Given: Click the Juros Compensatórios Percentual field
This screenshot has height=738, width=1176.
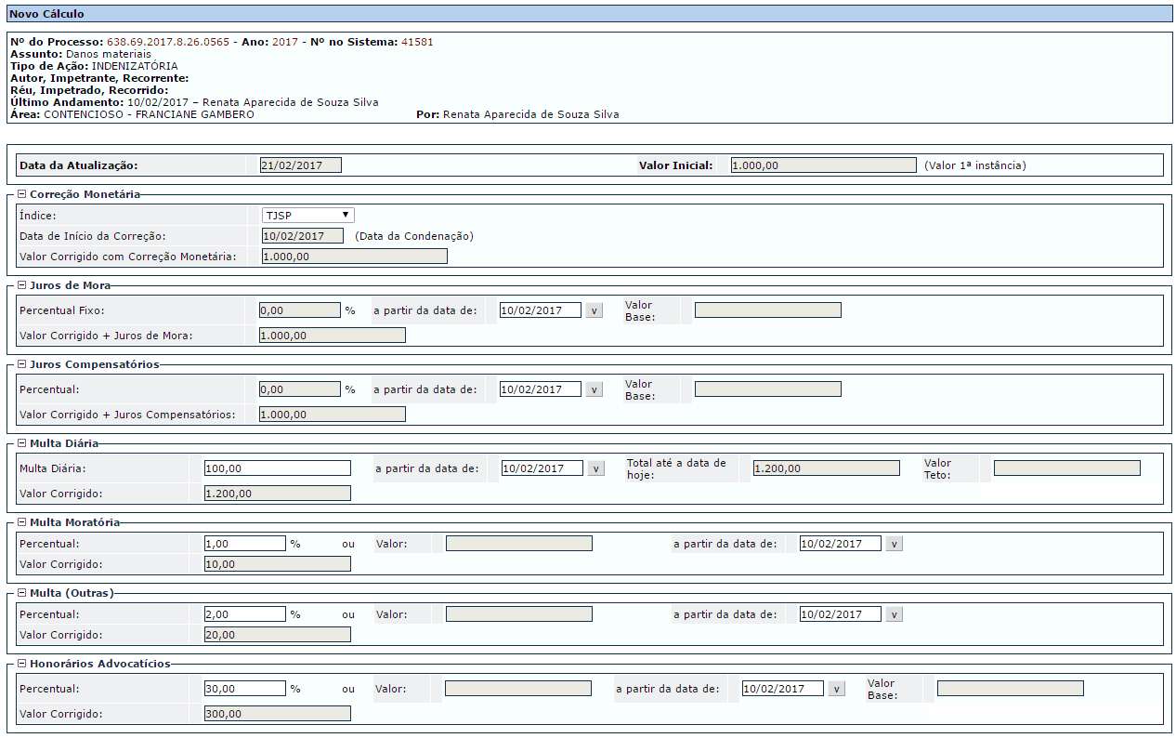Looking at the screenshot, I should coord(300,389).
